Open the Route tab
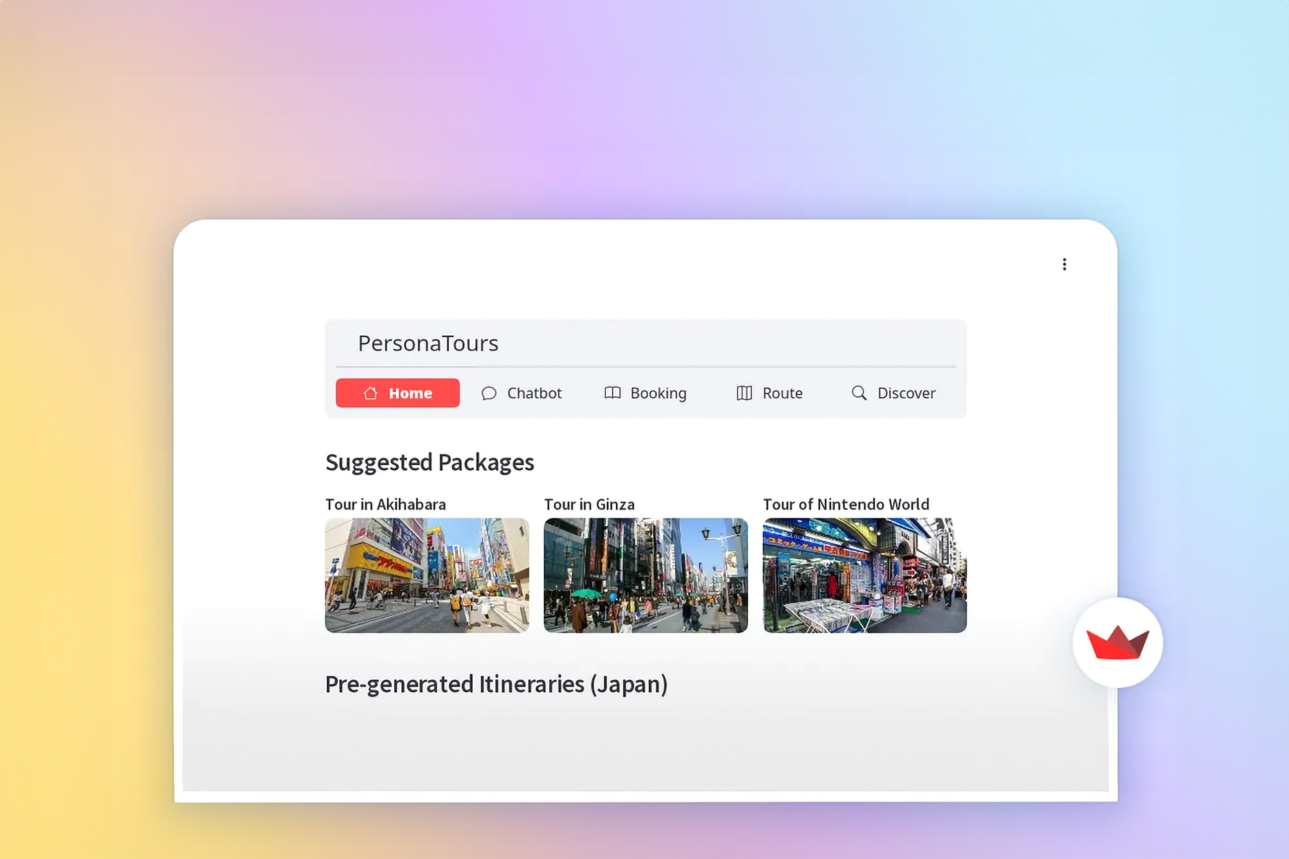 (782, 393)
